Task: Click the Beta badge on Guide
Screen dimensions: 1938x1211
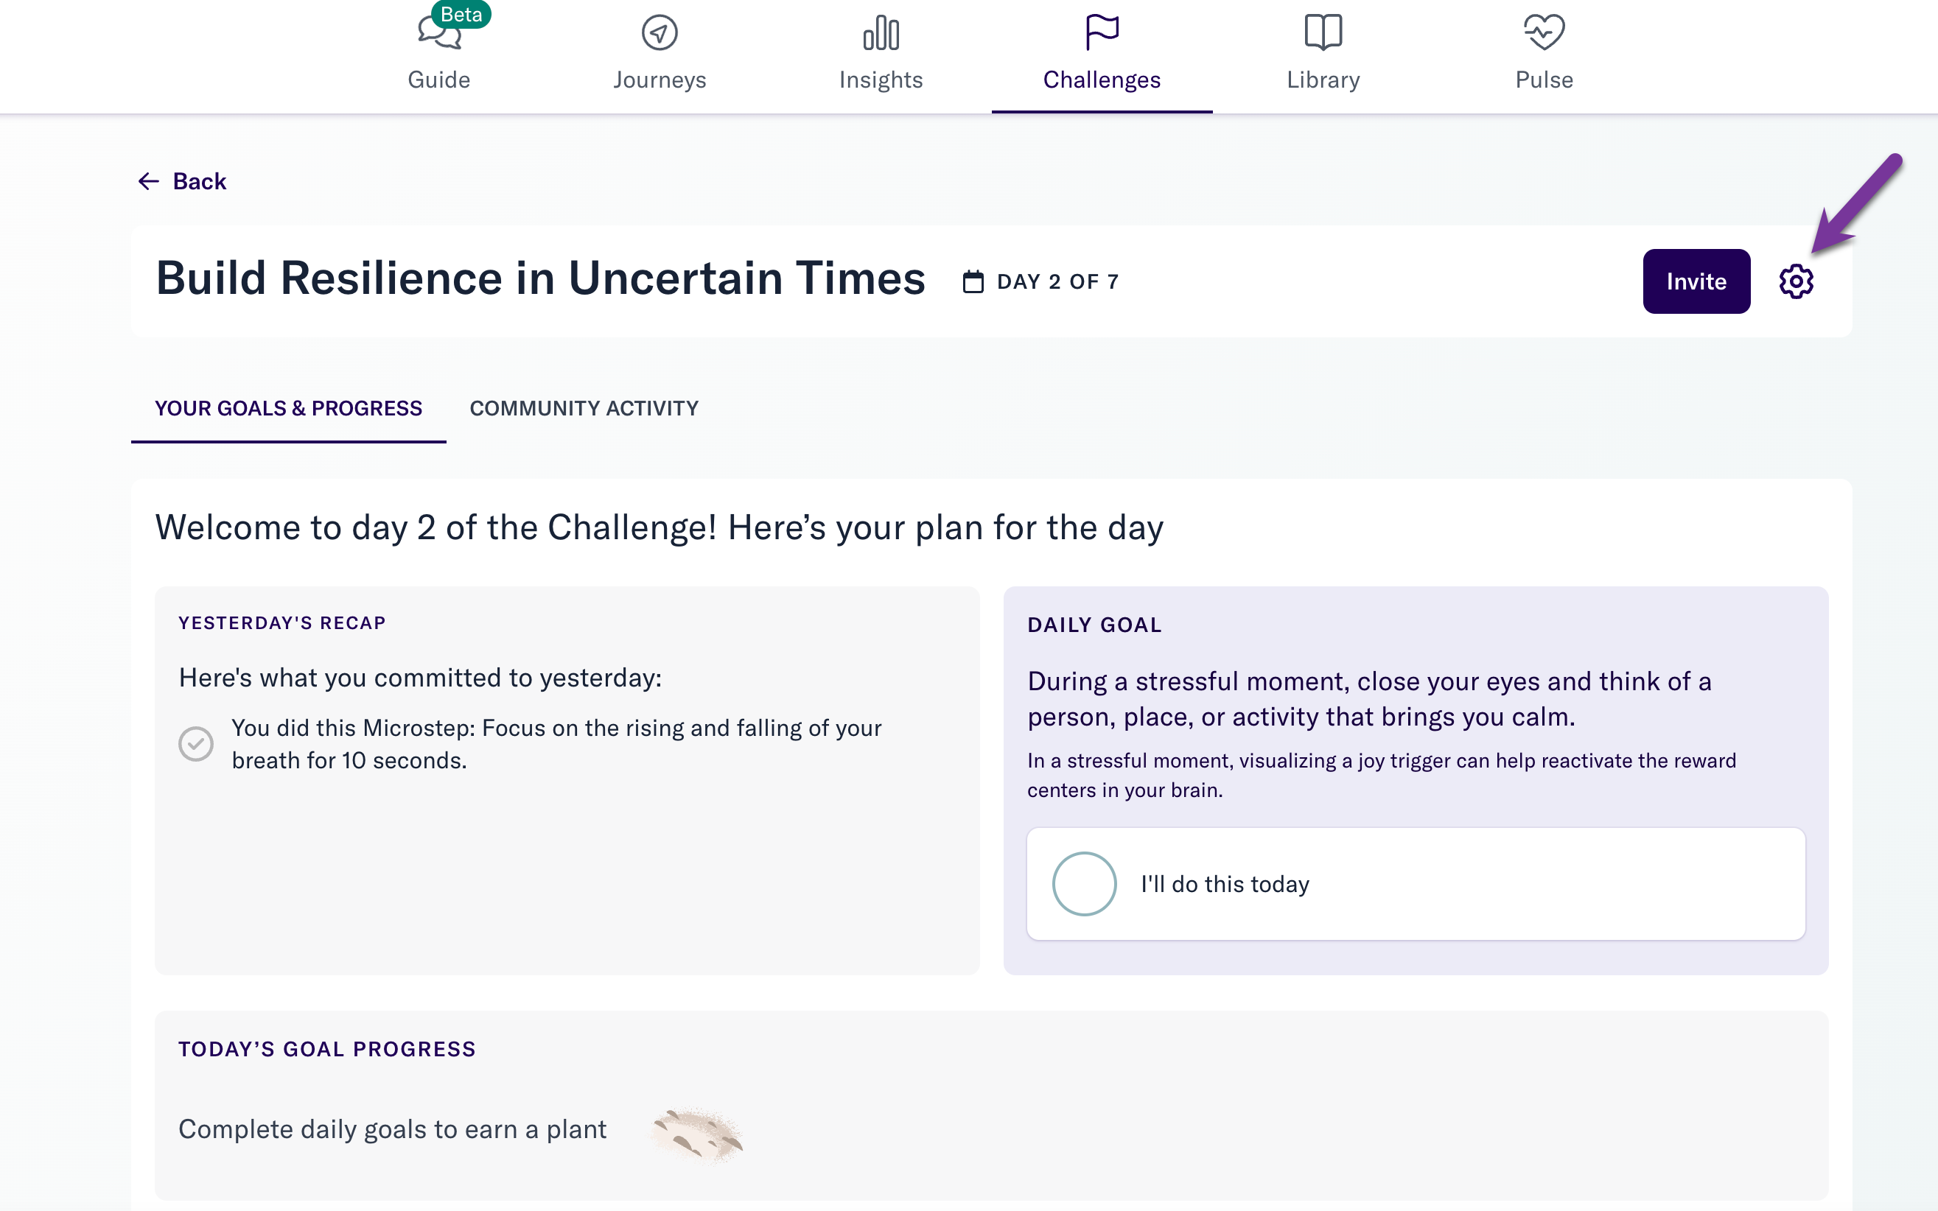Action: [461, 15]
